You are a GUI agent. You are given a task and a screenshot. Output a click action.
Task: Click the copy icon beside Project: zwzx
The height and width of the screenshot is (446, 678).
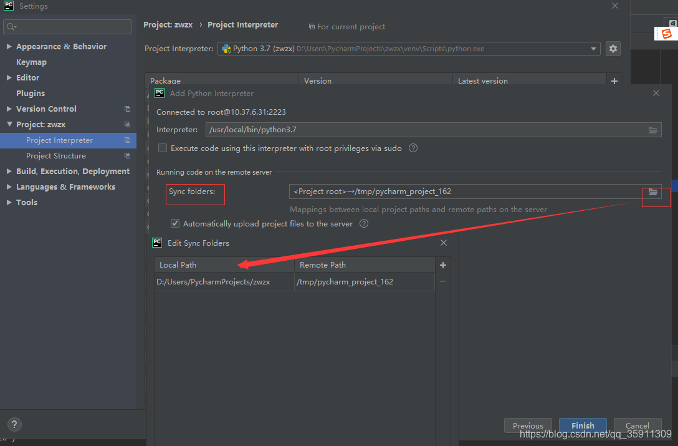pyautogui.click(x=127, y=124)
